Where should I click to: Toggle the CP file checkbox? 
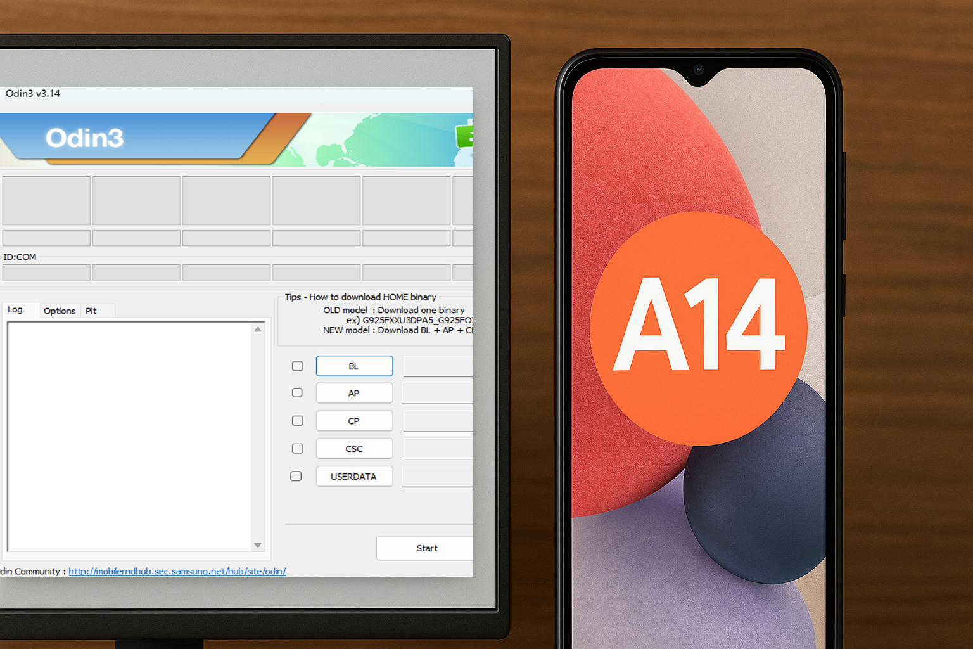point(298,421)
